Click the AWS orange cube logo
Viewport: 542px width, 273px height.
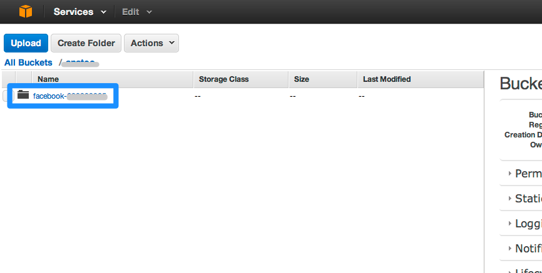tap(25, 11)
